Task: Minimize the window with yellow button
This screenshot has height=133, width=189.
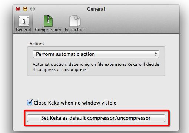Action: point(25,9)
